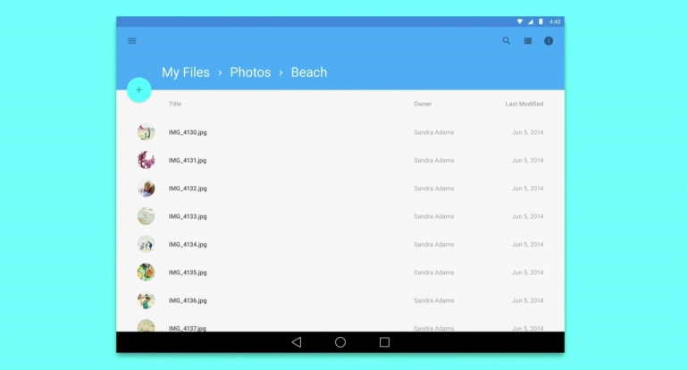This screenshot has height=370, width=688.
Task: Open the info details icon
Action: 549,41
